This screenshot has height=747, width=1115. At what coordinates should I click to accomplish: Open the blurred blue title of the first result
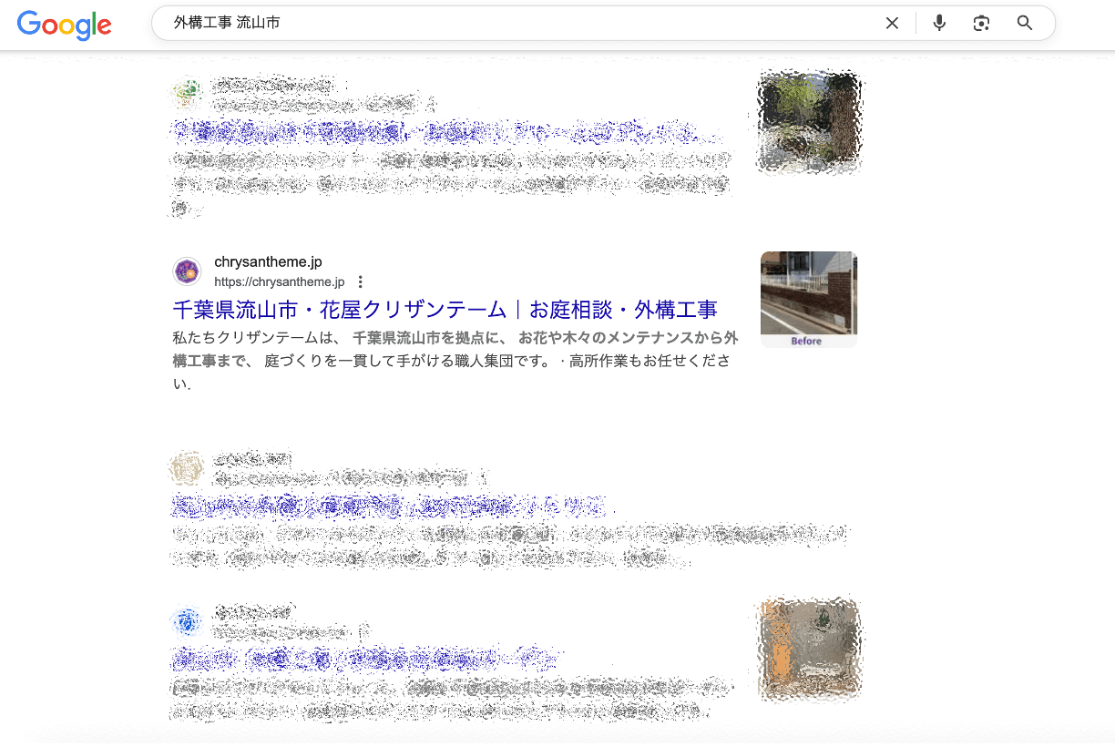click(437, 134)
